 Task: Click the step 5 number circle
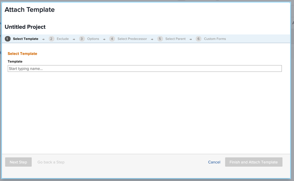click(x=160, y=39)
